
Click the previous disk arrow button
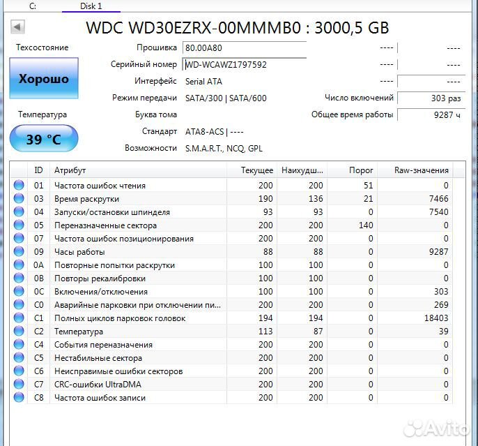click(x=17, y=27)
